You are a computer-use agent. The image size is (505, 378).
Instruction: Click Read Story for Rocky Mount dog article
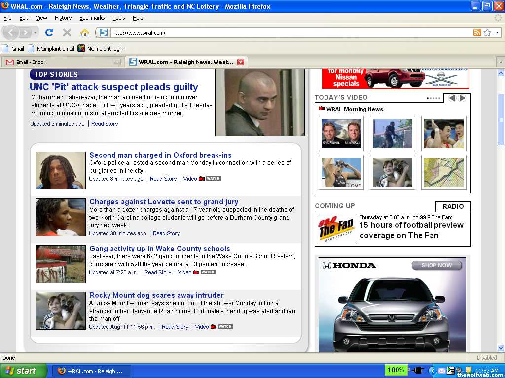[175, 327]
